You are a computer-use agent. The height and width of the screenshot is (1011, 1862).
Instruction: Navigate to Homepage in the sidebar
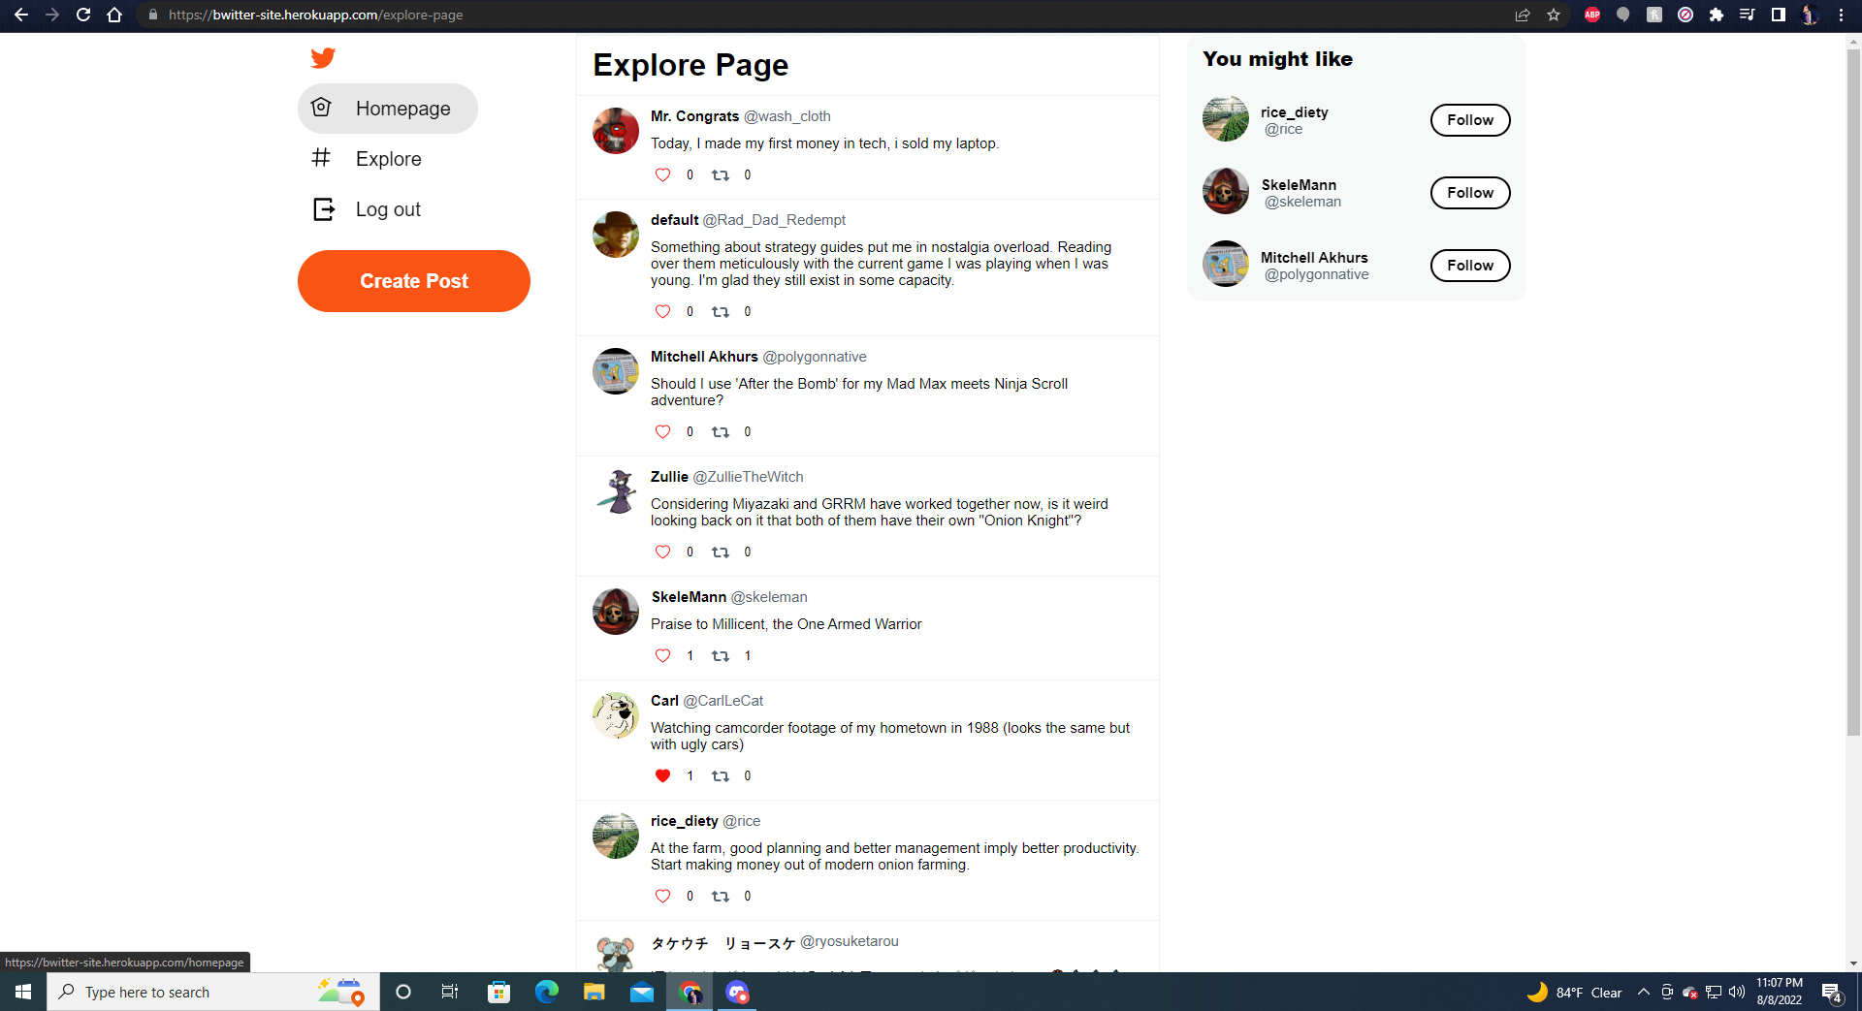(403, 108)
